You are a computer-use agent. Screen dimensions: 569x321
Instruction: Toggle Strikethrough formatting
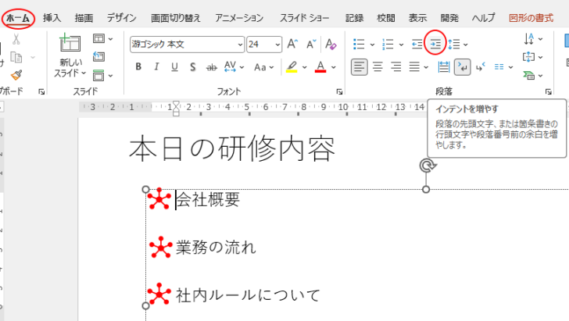[211, 66]
